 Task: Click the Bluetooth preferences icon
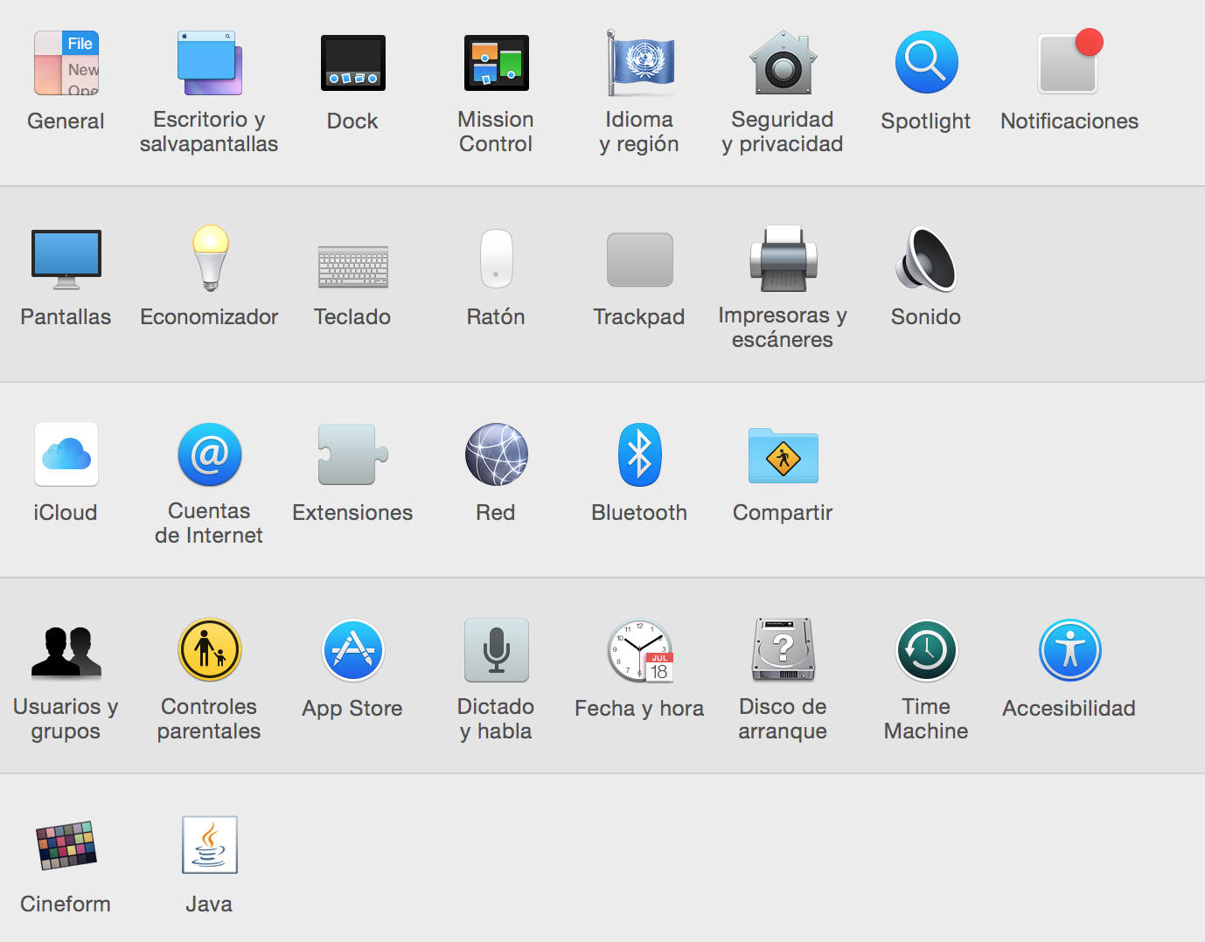pyautogui.click(x=639, y=454)
